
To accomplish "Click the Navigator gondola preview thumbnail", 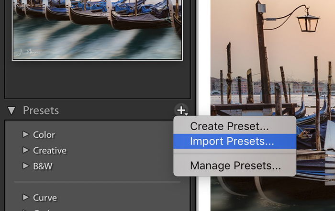I will 98,30.
